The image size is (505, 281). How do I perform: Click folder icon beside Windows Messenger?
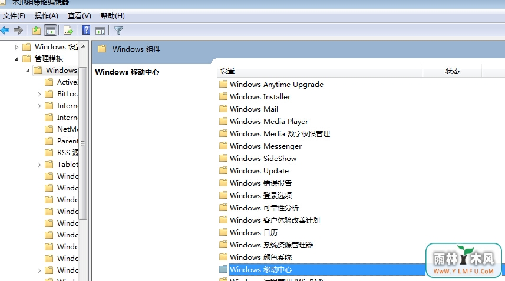tap(223, 146)
